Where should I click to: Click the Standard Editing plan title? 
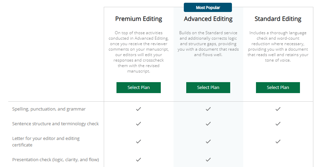pyautogui.click(x=278, y=19)
